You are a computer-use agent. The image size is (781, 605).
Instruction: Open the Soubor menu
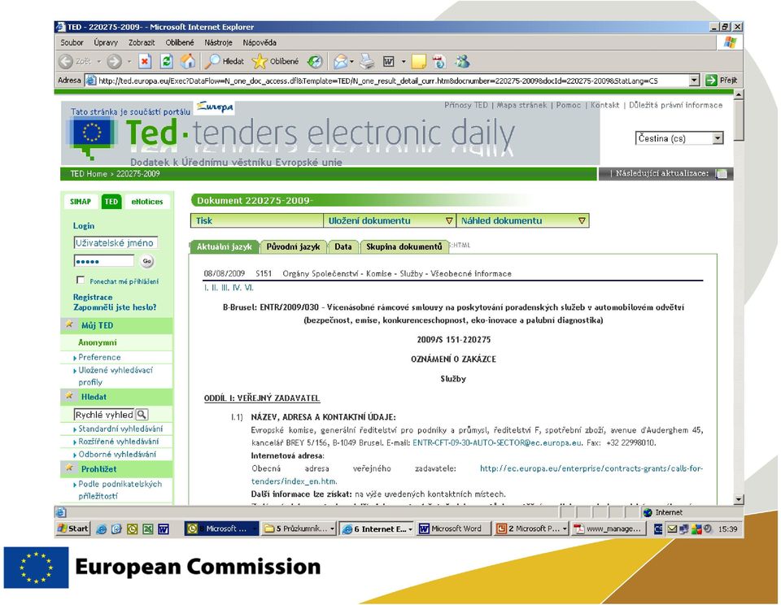[x=72, y=43]
